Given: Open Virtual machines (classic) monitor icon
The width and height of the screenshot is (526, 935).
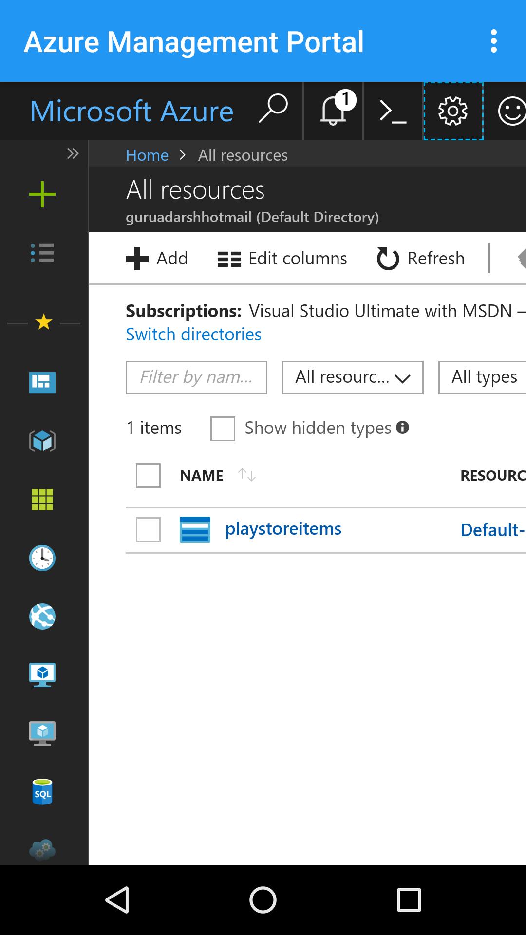Looking at the screenshot, I should (x=42, y=733).
